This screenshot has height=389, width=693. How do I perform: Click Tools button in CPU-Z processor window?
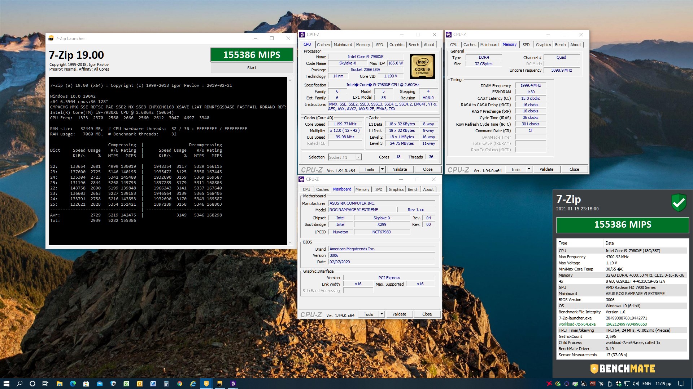coord(369,169)
